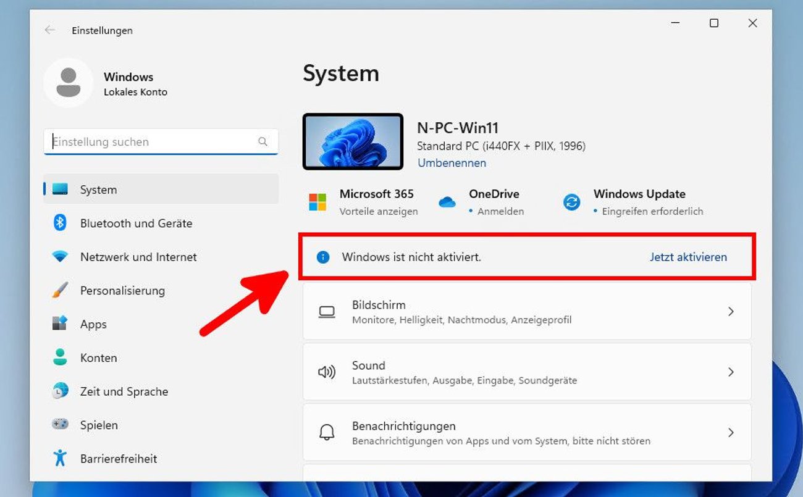Screen dimensions: 803x497
Task: Click the Microsoft 365 logo icon
Action: click(317, 201)
